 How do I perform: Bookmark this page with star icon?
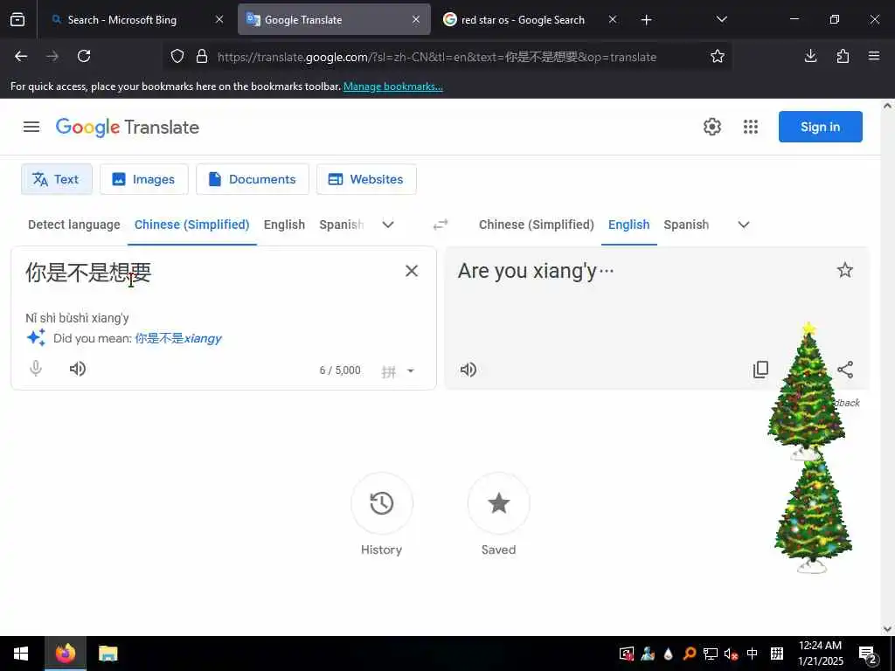(718, 56)
